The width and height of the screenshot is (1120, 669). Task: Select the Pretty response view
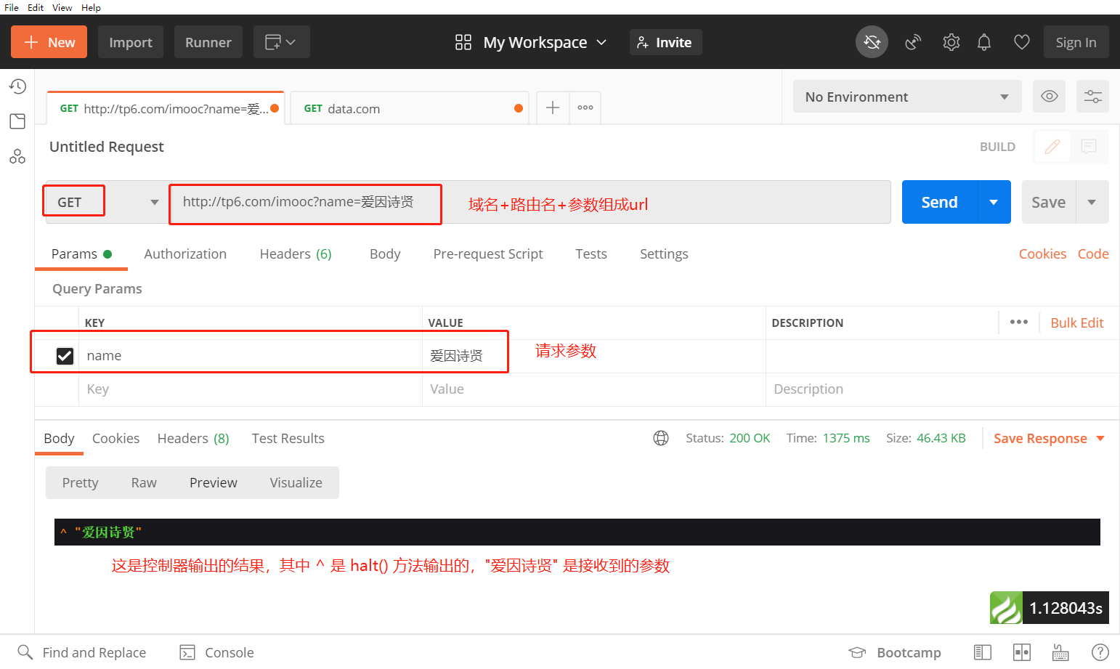pos(80,482)
